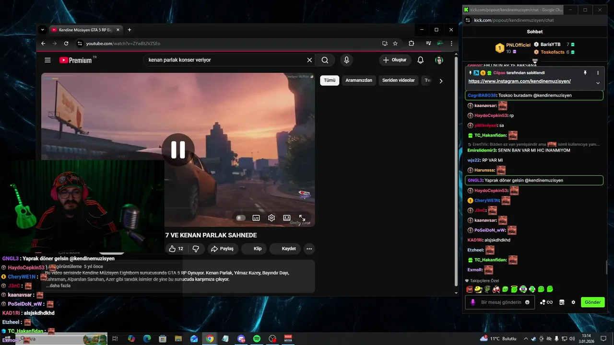Bookmark this page with the star icon
This screenshot has width=614, height=345.
tap(395, 43)
